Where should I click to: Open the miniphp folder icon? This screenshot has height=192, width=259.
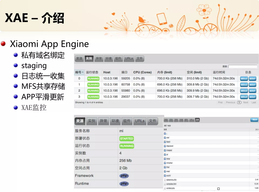click(x=165, y=163)
